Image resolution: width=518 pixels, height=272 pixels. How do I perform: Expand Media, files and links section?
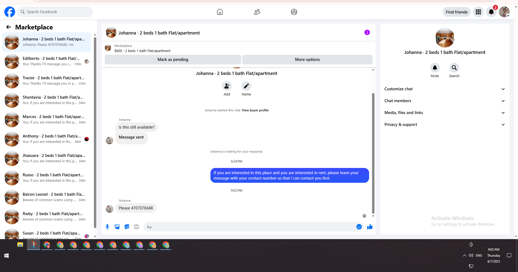coord(445,113)
